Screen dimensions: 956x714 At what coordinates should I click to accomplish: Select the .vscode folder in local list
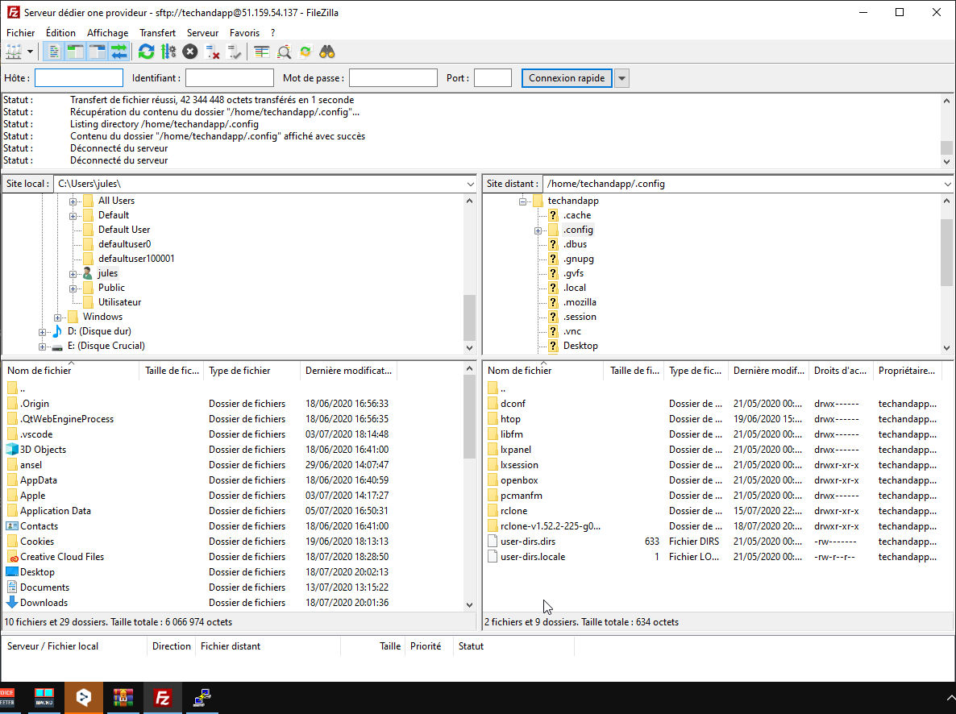[36, 434]
